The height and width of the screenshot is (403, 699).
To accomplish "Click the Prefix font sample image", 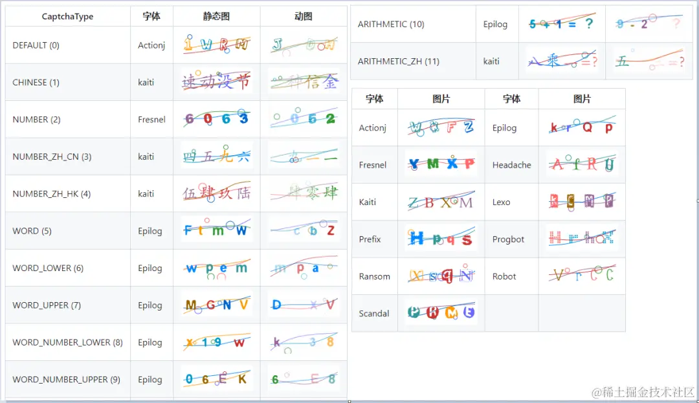I will [x=441, y=239].
